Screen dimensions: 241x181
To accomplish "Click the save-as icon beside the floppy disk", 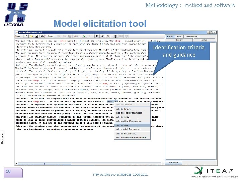I will (42, 36).
